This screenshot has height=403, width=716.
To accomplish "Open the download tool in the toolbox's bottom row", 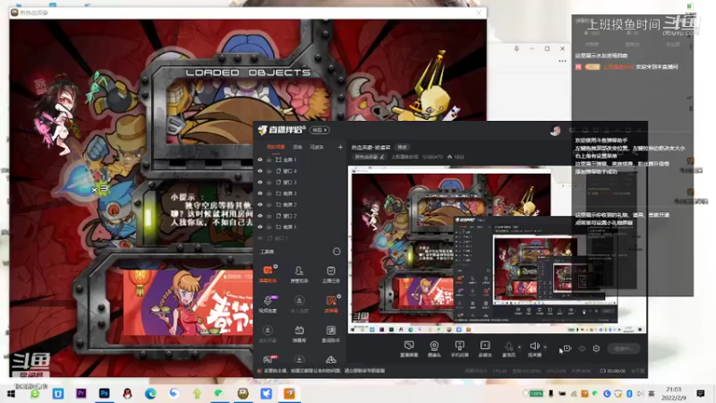I will (299, 360).
